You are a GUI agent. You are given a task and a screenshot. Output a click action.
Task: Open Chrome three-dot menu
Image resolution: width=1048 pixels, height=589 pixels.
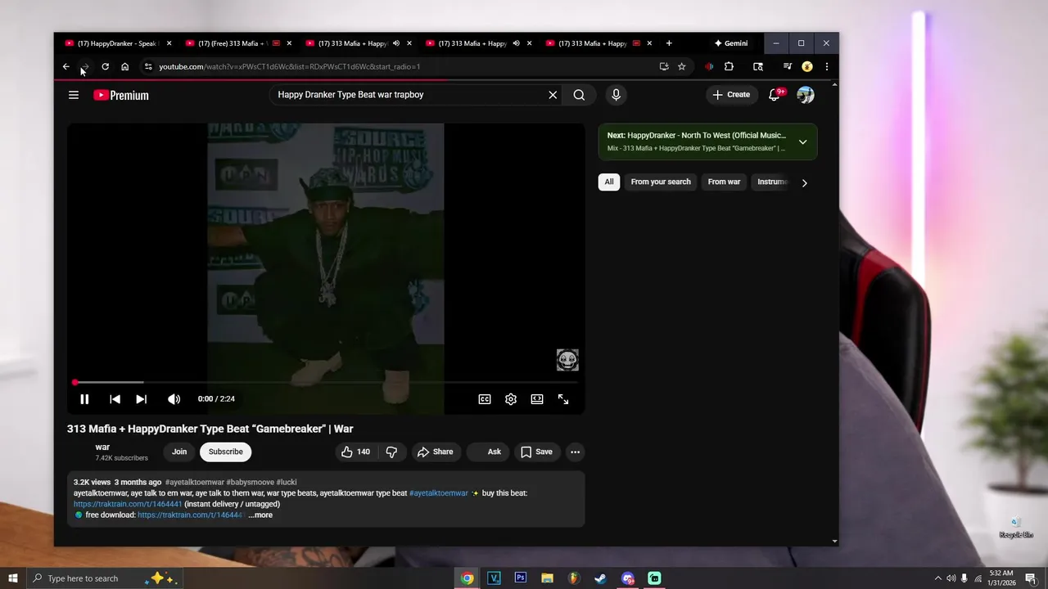point(826,66)
